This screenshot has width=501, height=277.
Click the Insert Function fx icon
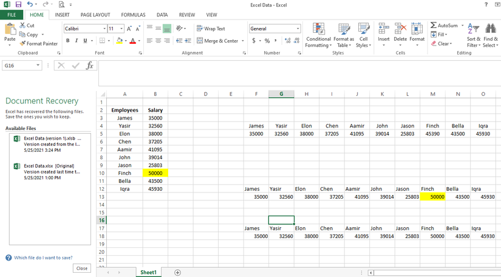90,66
